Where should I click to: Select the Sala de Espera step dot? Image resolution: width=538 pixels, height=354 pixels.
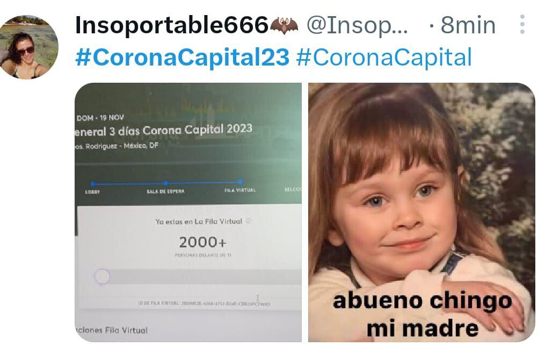click(x=166, y=183)
